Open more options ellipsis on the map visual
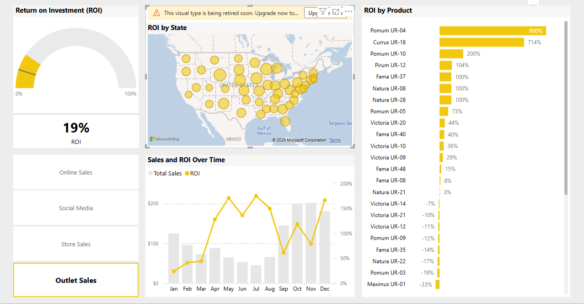 pos(348,12)
